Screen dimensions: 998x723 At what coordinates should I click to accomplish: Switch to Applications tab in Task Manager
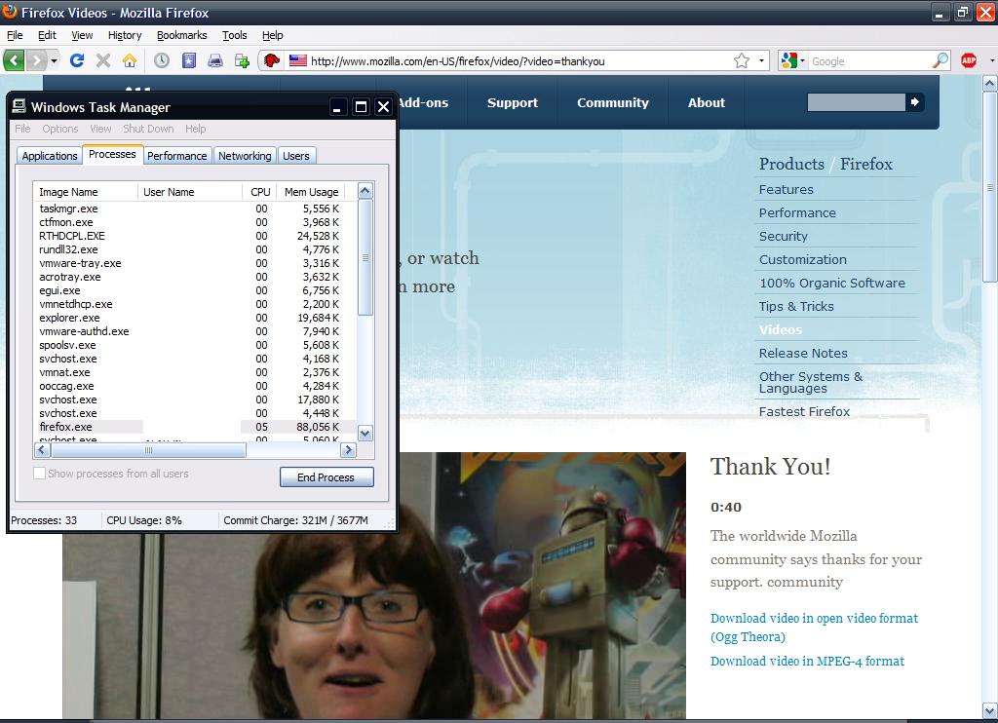click(x=49, y=156)
